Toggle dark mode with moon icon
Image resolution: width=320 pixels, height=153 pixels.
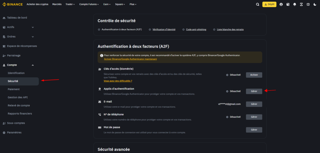(x=315, y=4)
